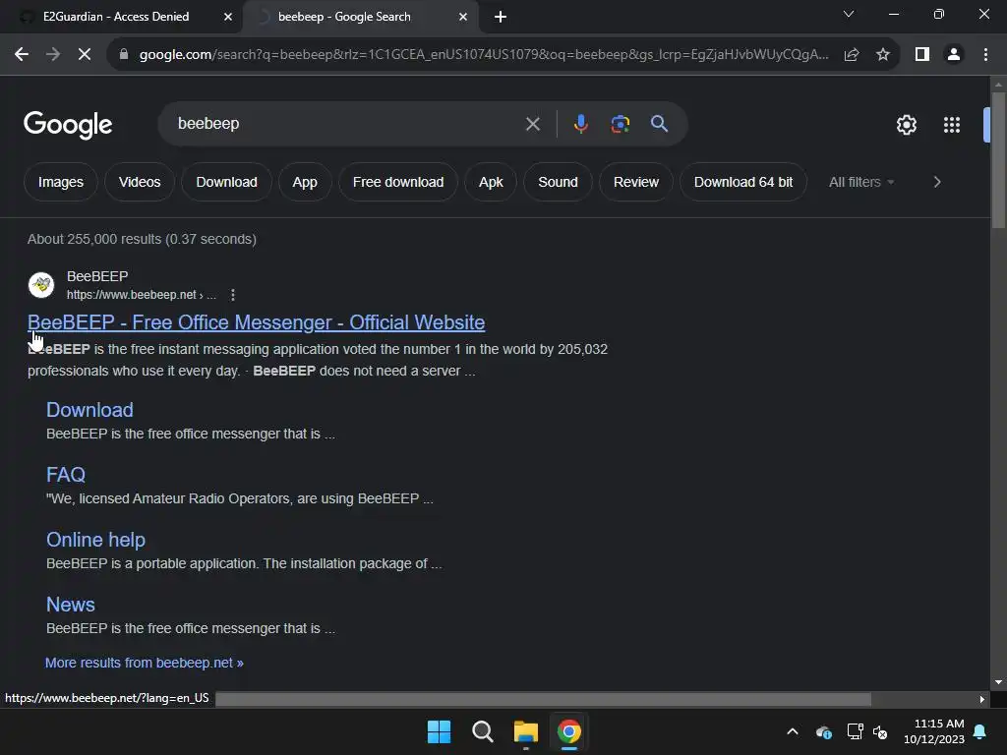The image size is (1007, 755).
Task: Expand the All filters dropdown
Action: [x=861, y=182]
